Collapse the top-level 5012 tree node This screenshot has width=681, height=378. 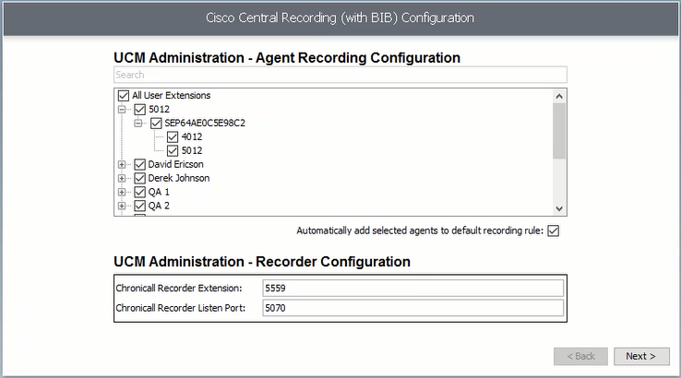click(x=122, y=110)
